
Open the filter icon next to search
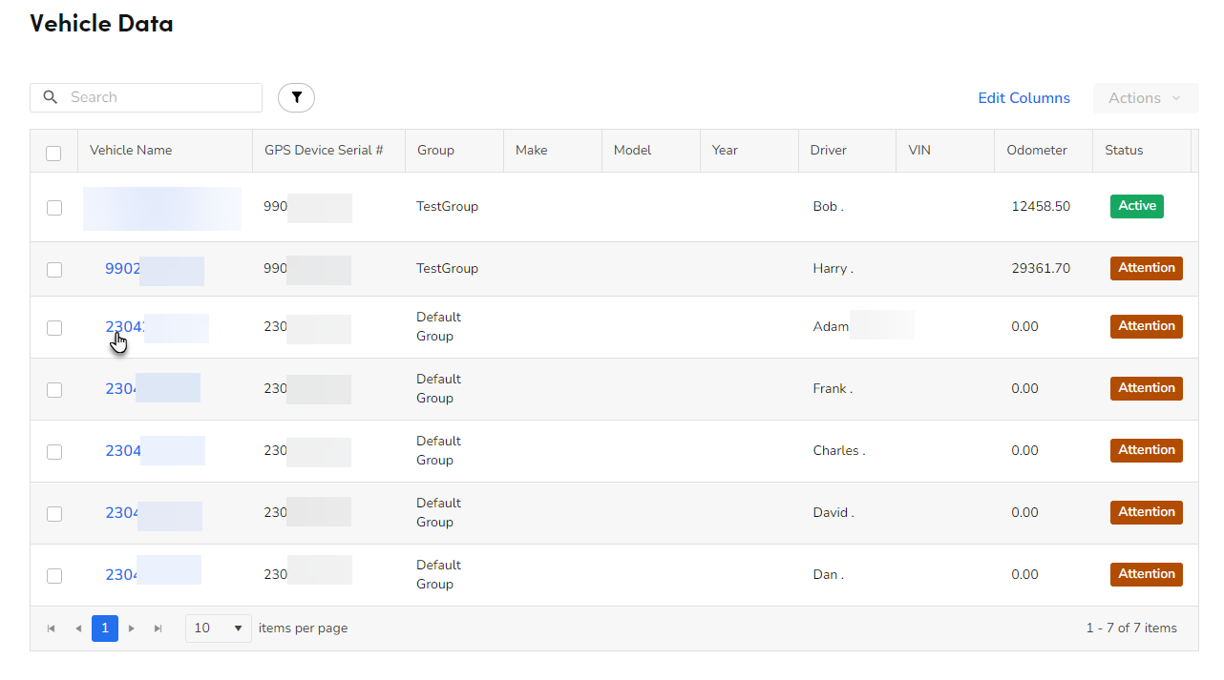pyautogui.click(x=296, y=97)
